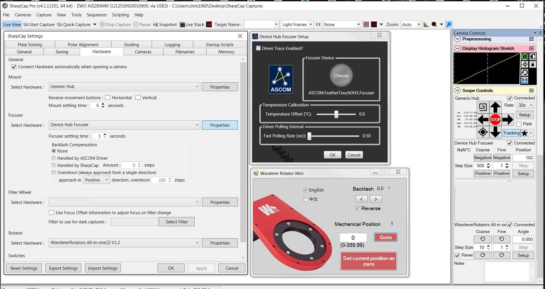This screenshot has height=289, width=545.
Task: Open the Light Frames dropdown
Action: tap(296, 25)
